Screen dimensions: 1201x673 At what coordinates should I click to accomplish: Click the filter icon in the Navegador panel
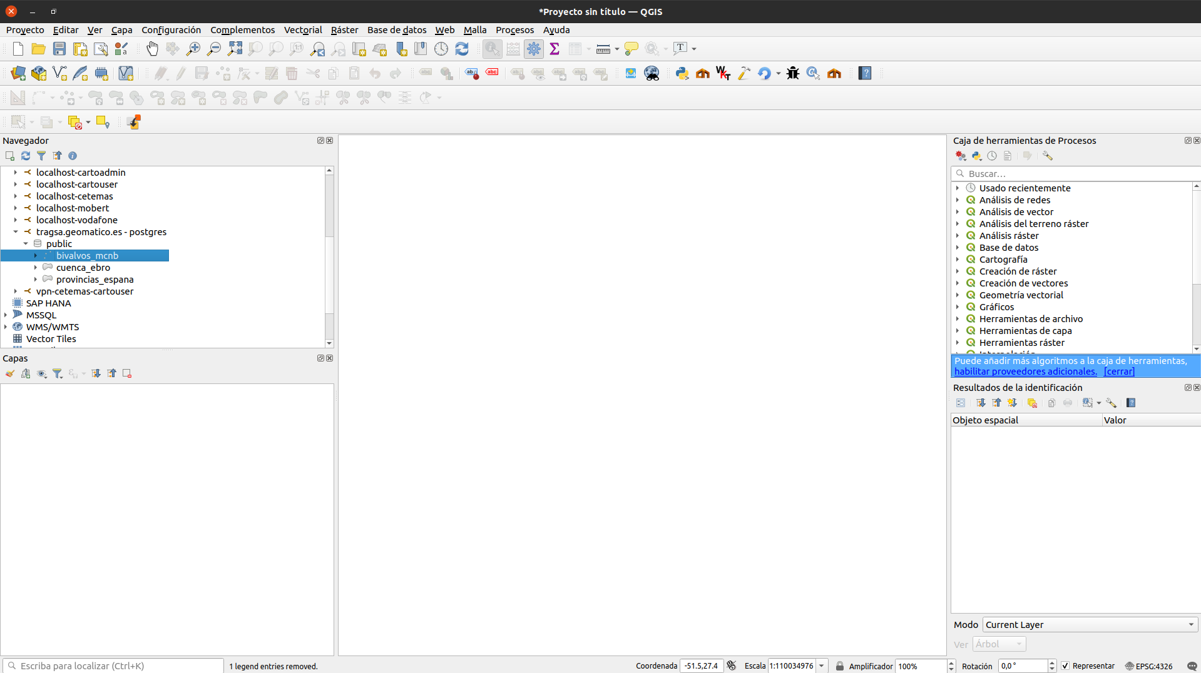click(41, 156)
